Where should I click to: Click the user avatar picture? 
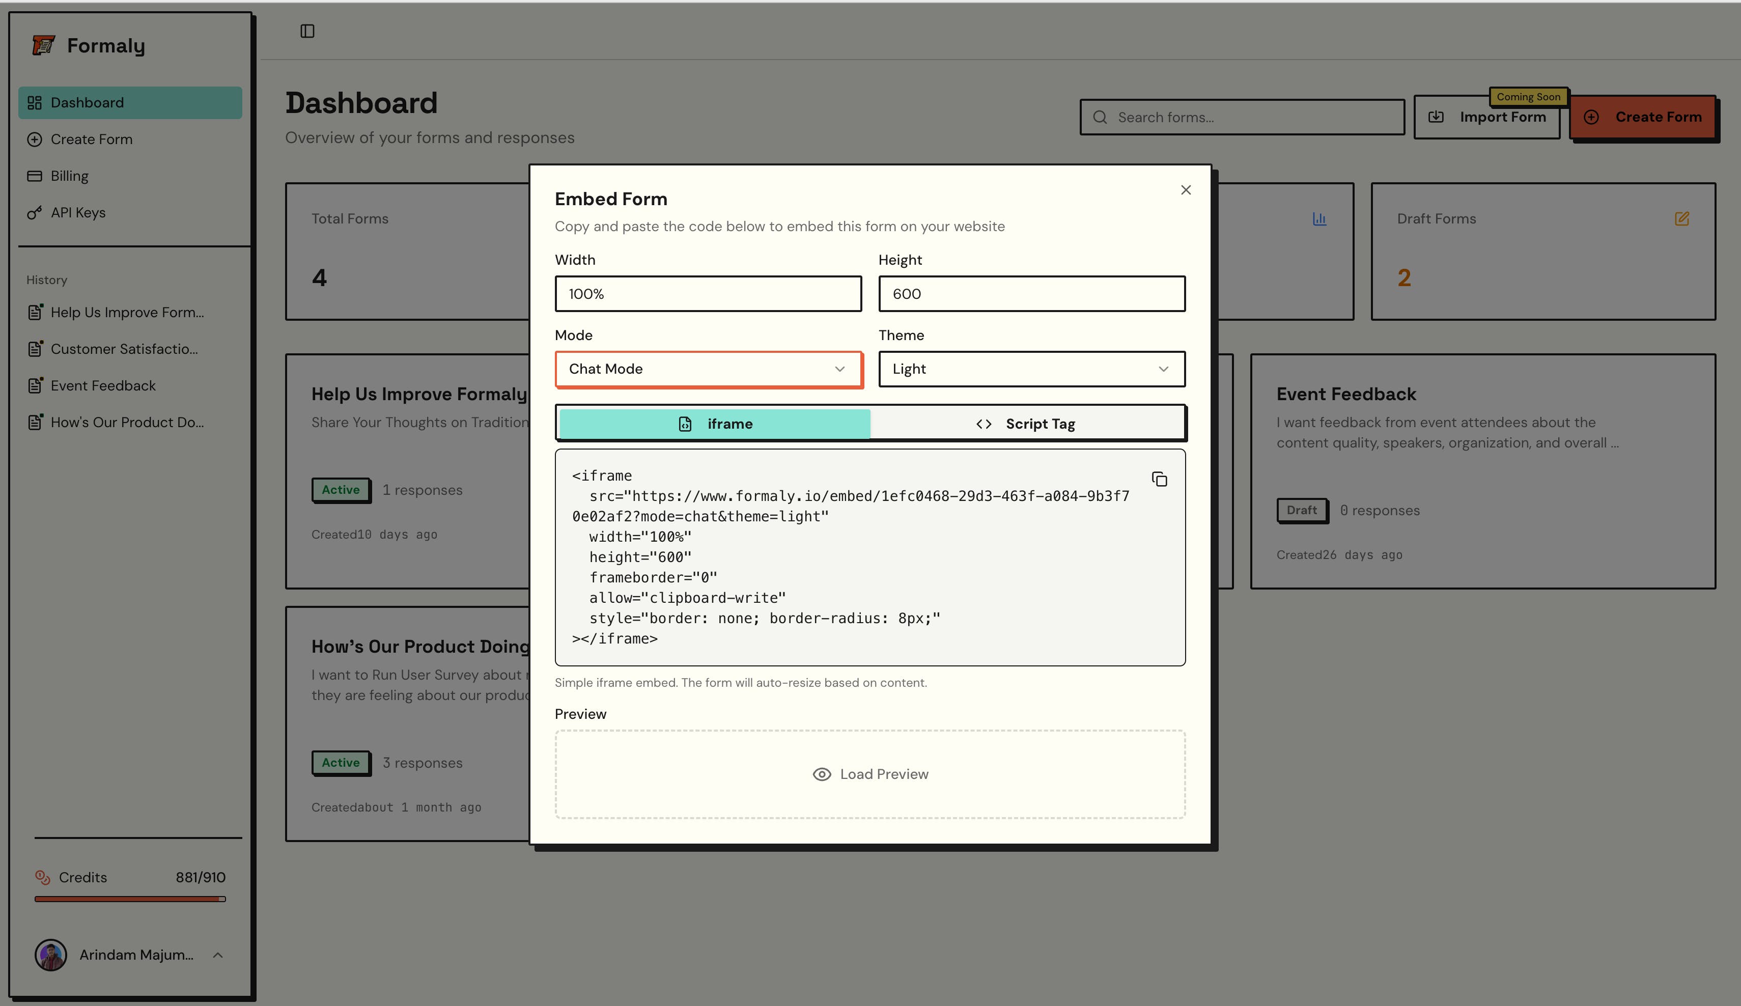click(x=50, y=955)
